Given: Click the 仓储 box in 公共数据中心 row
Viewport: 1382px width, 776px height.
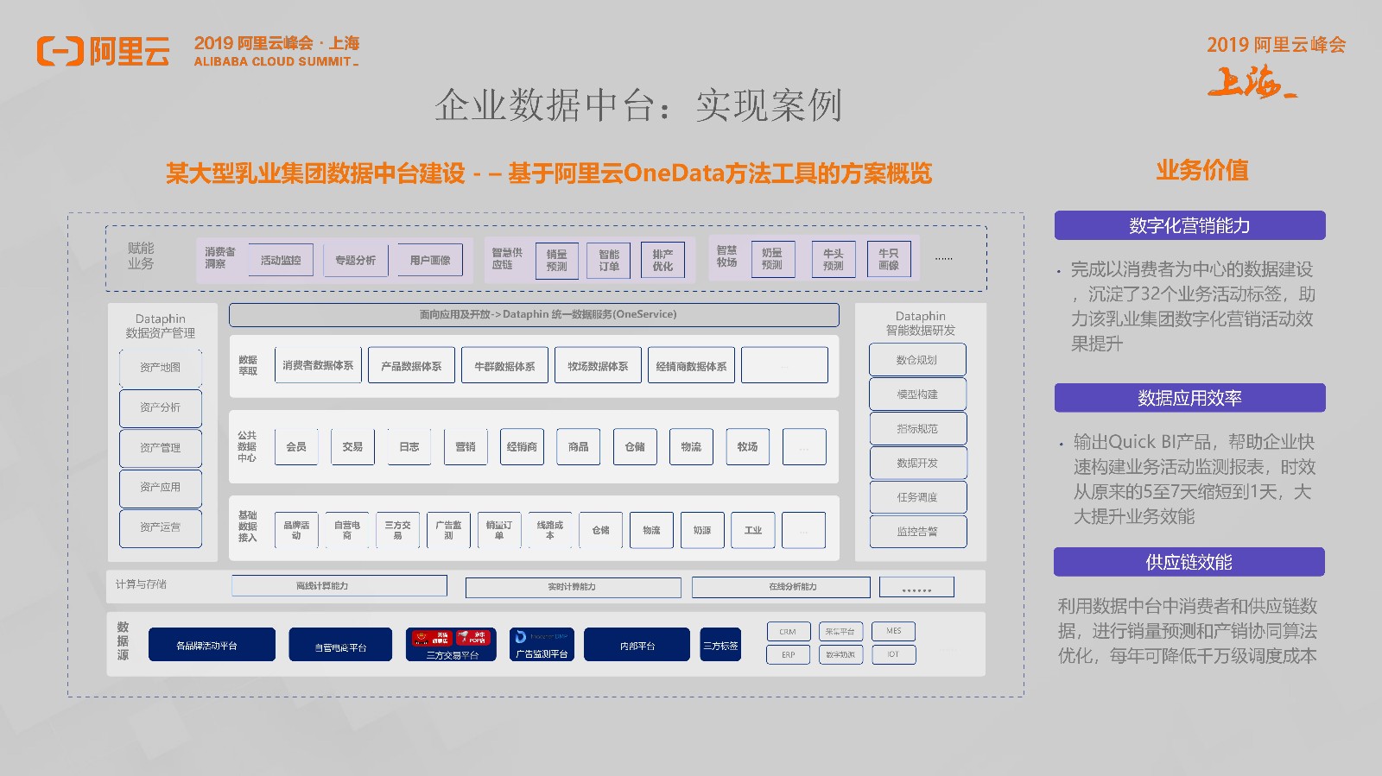Looking at the screenshot, I should click(635, 446).
